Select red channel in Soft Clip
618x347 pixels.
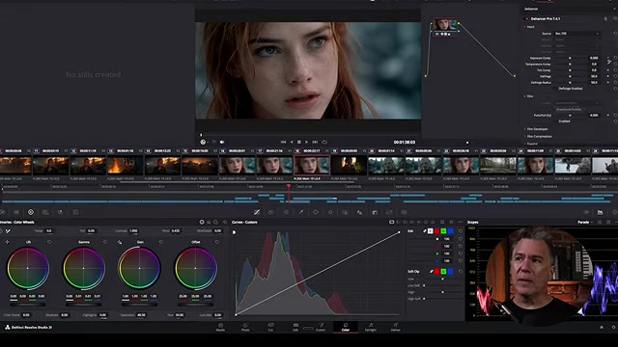click(436, 272)
